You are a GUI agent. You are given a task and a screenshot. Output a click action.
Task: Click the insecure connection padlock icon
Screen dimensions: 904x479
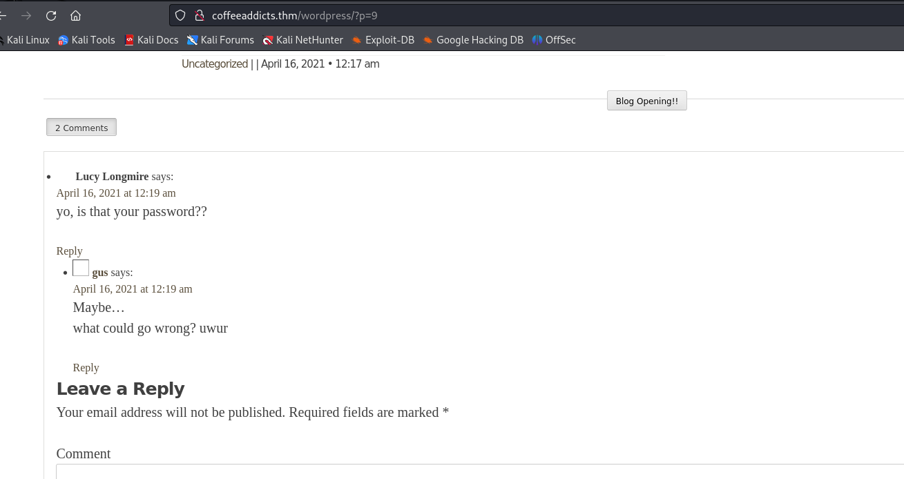click(199, 15)
